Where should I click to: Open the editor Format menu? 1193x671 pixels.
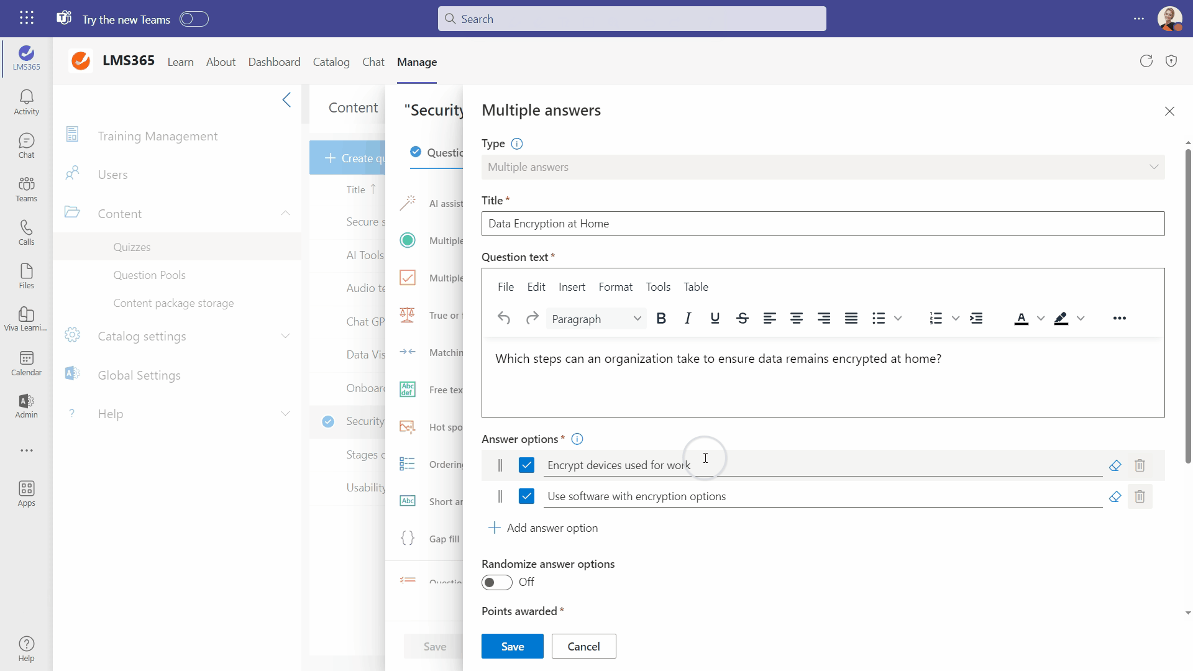coord(616,287)
